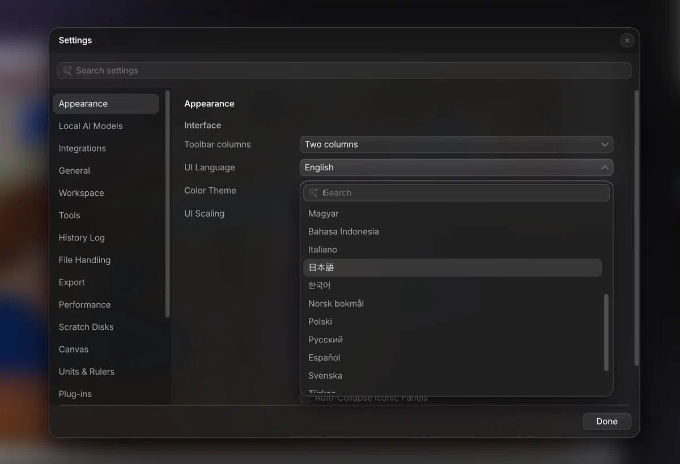Viewport: 680px width, 464px height.
Task: Switch to Performance settings
Action: [106, 304]
